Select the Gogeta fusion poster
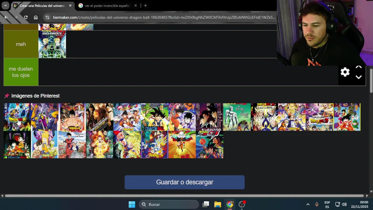 tap(292, 117)
